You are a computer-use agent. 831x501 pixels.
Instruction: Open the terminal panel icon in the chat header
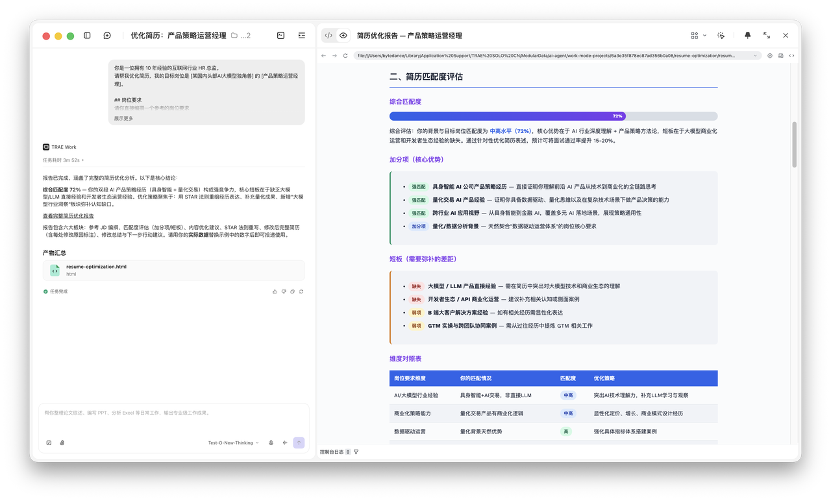[281, 36]
